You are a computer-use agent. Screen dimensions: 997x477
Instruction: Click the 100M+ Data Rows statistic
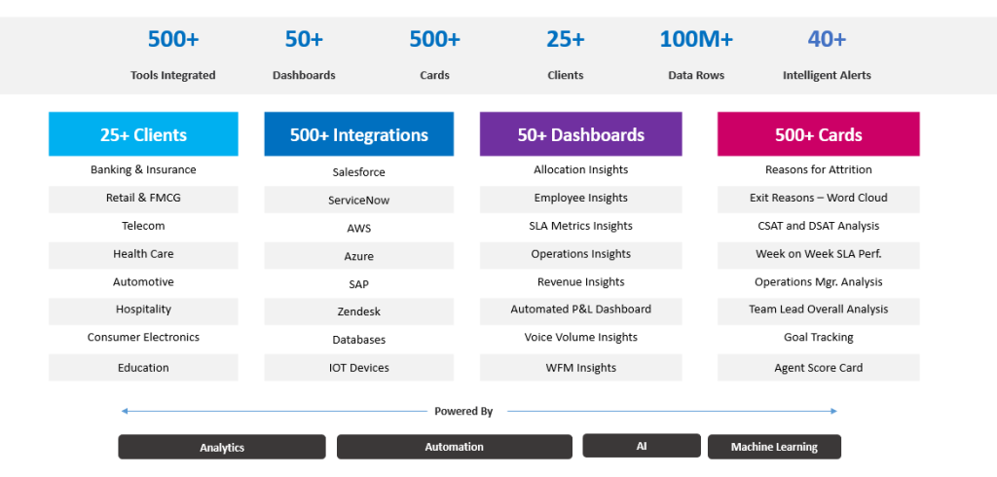696,54
